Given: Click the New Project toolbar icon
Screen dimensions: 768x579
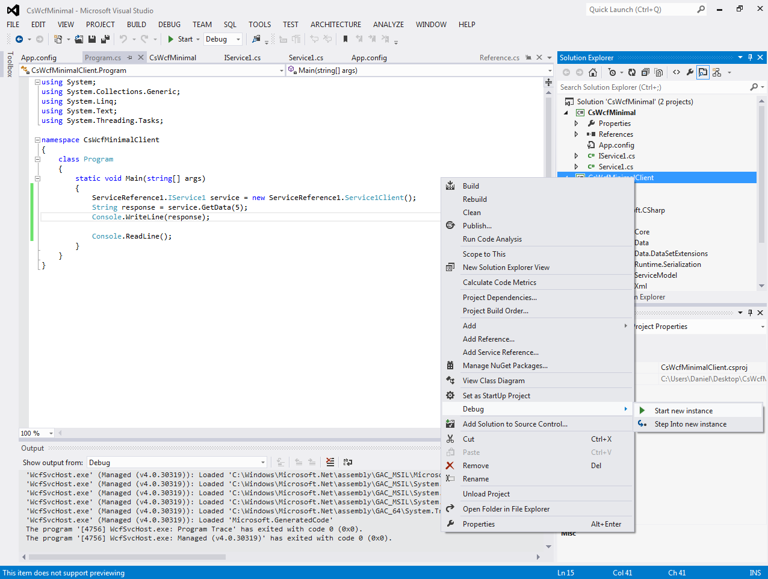Looking at the screenshot, I should tap(58, 39).
